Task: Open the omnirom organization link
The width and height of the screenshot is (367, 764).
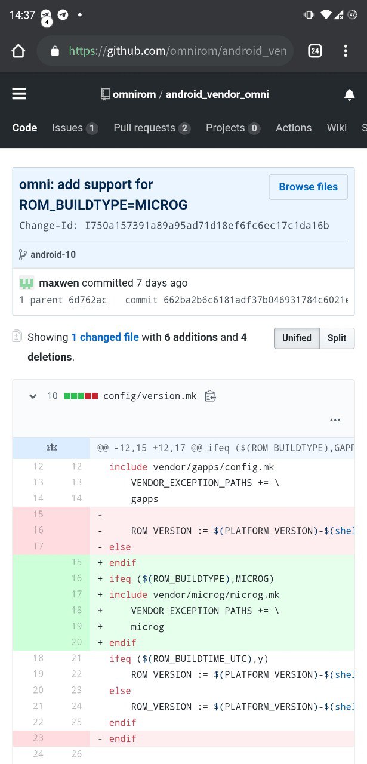Action: pyautogui.click(x=134, y=94)
